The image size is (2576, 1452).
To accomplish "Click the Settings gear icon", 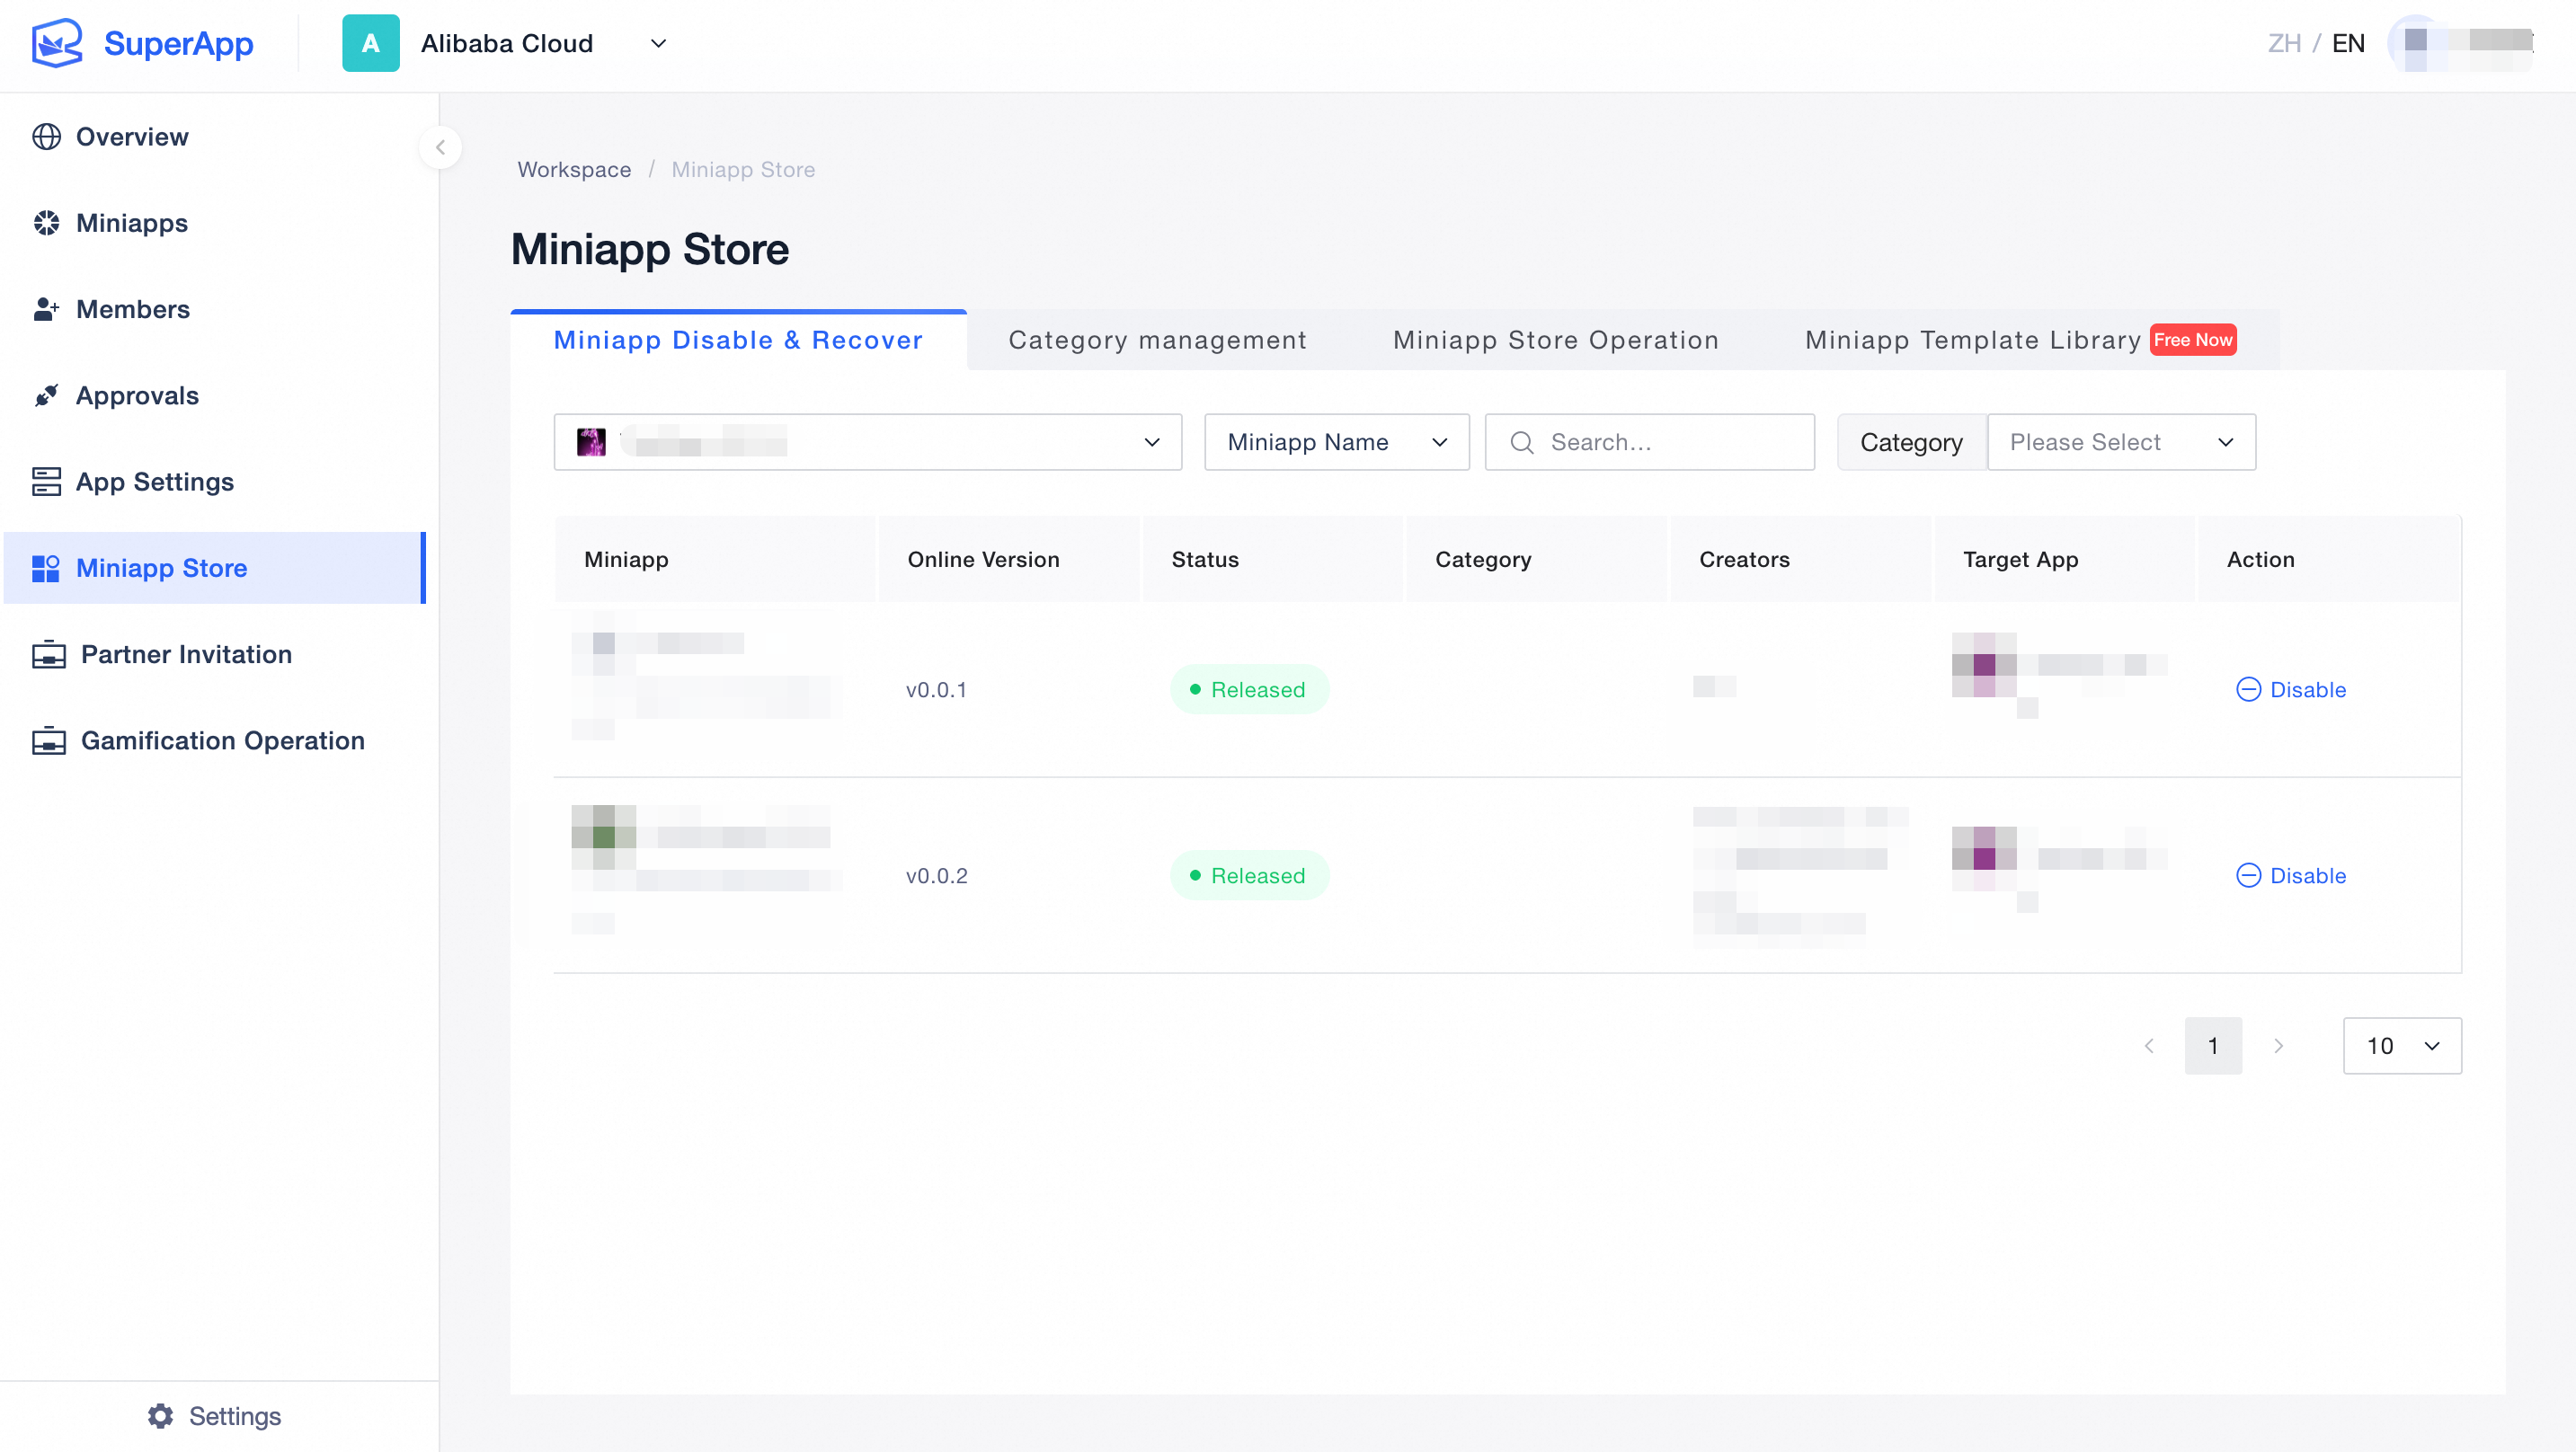I will [160, 1416].
